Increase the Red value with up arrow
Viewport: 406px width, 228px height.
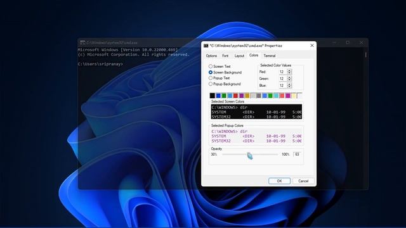point(289,70)
